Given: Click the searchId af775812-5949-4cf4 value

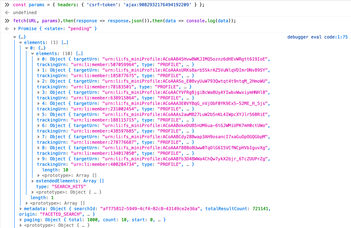Looking at the screenshot, I should click(150, 209).
